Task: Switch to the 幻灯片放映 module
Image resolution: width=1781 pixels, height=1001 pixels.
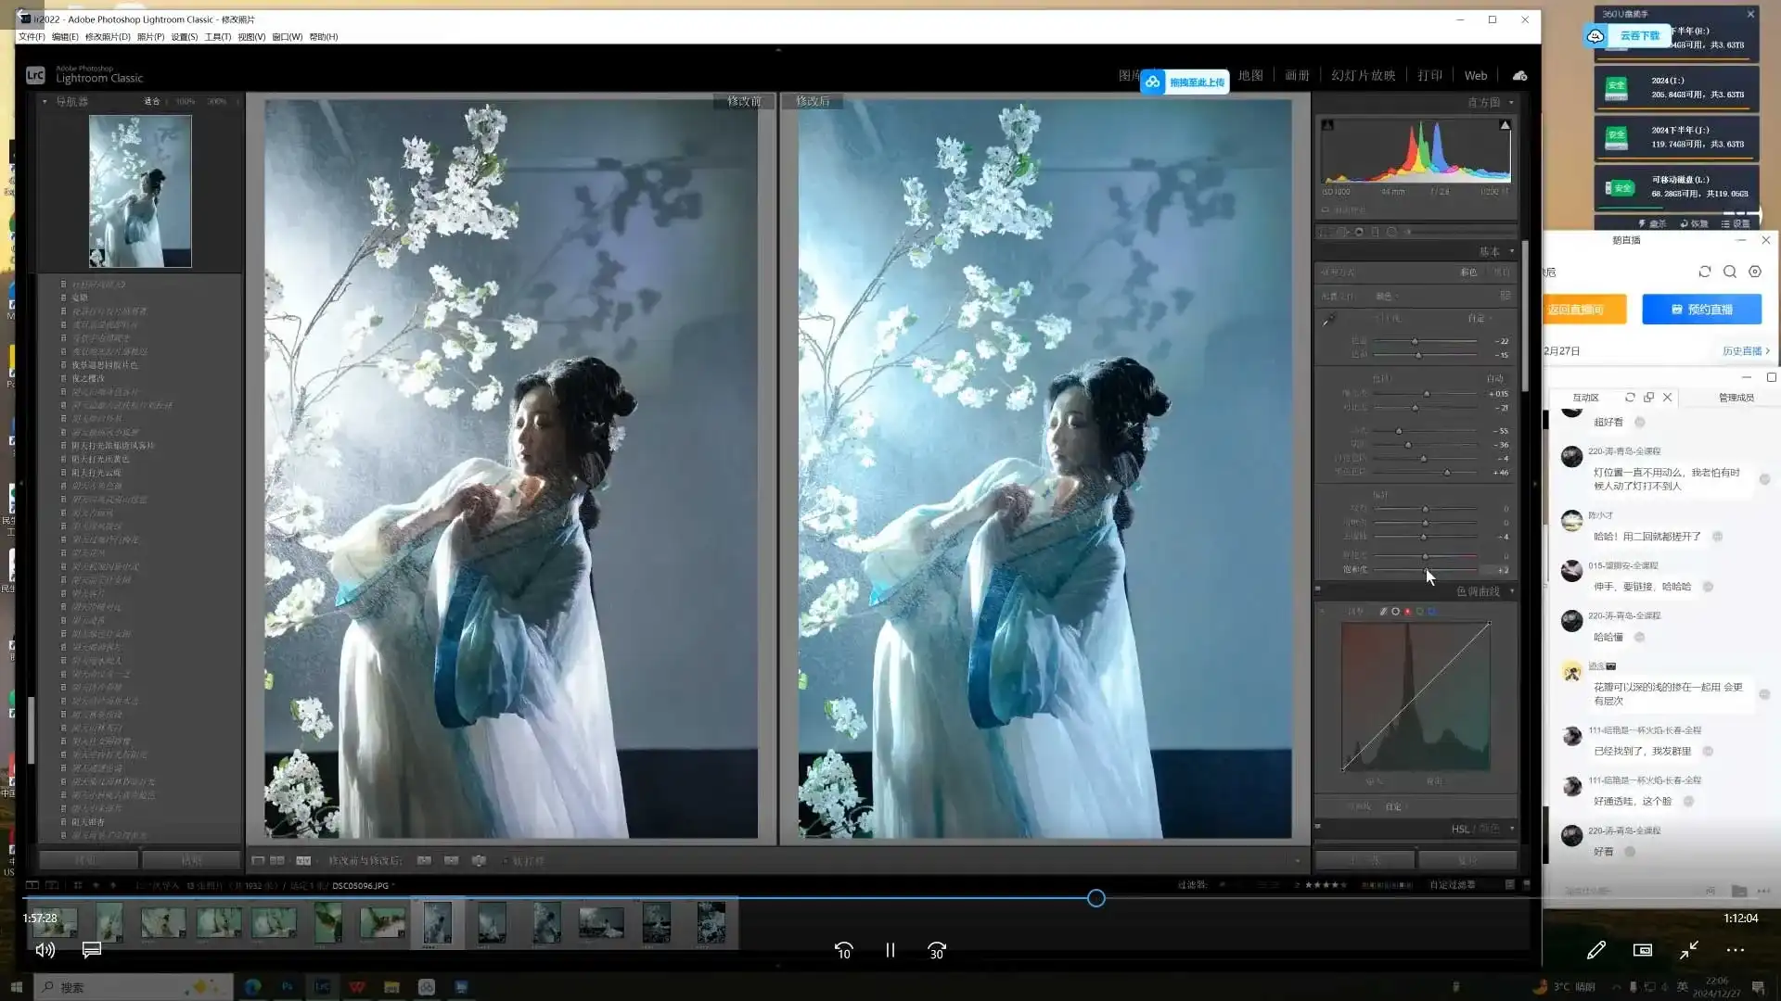Action: pos(1363,76)
